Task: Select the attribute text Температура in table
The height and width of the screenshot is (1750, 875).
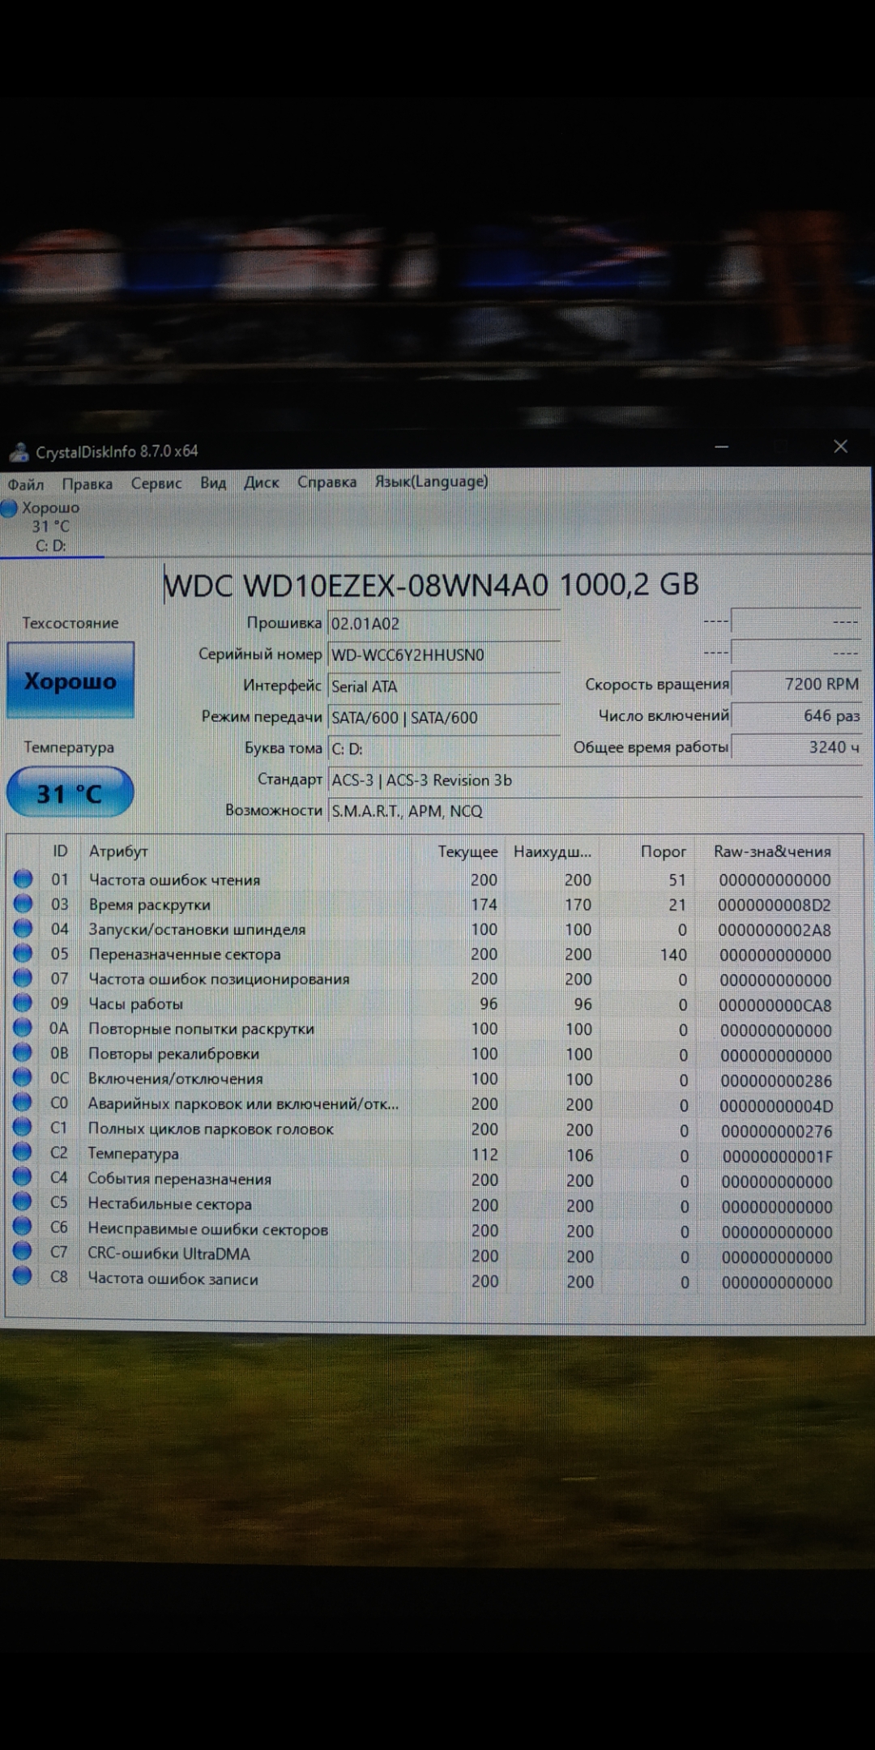Action: [x=133, y=1154]
